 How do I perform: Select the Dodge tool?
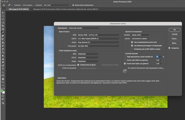click(3, 62)
